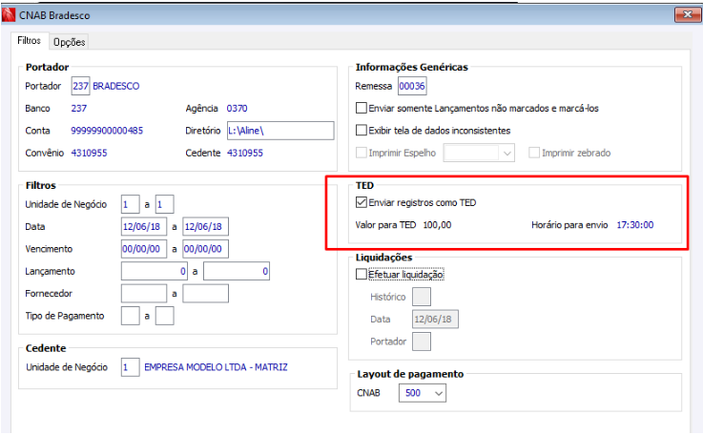Enable Enviar somente Lançamentos não marcados checkbox
Image resolution: width=703 pixels, height=435 pixels.
(x=361, y=108)
